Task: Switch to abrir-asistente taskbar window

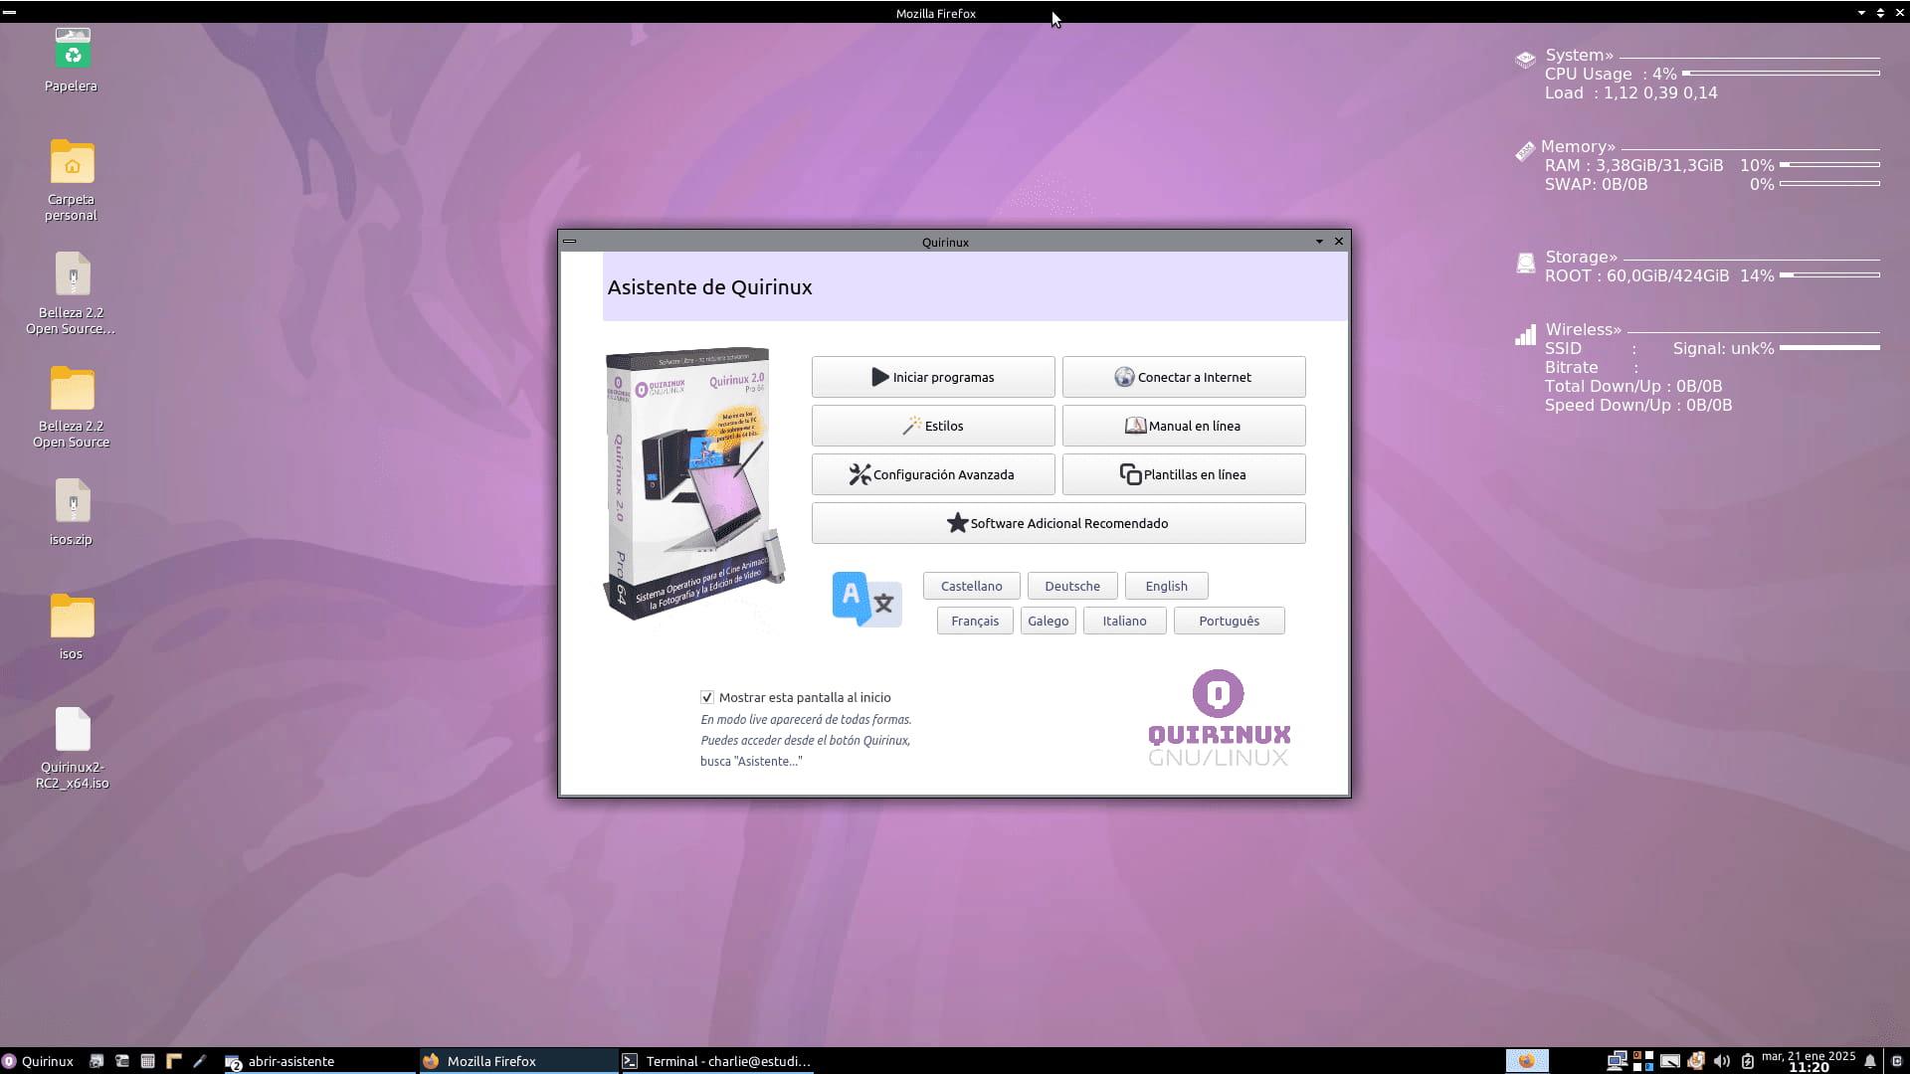Action: point(318,1061)
